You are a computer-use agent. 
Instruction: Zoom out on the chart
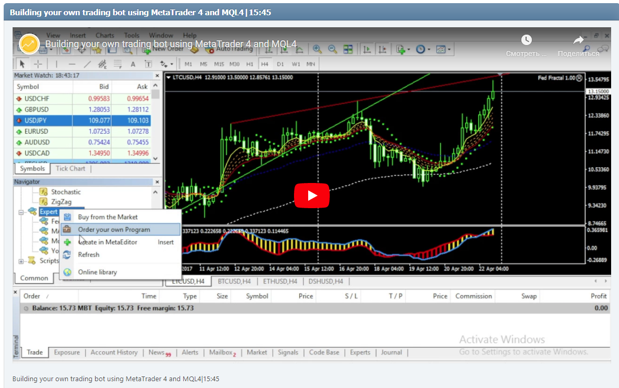tap(332, 49)
